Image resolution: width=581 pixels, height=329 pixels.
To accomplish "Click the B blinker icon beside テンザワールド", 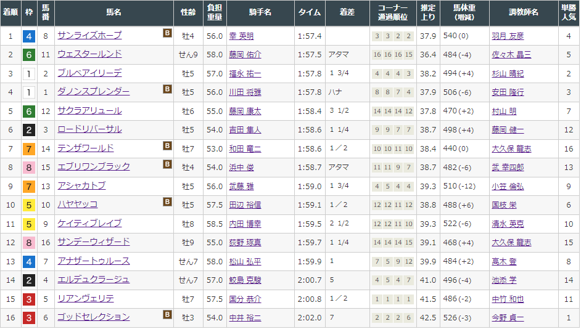I will [168, 146].
